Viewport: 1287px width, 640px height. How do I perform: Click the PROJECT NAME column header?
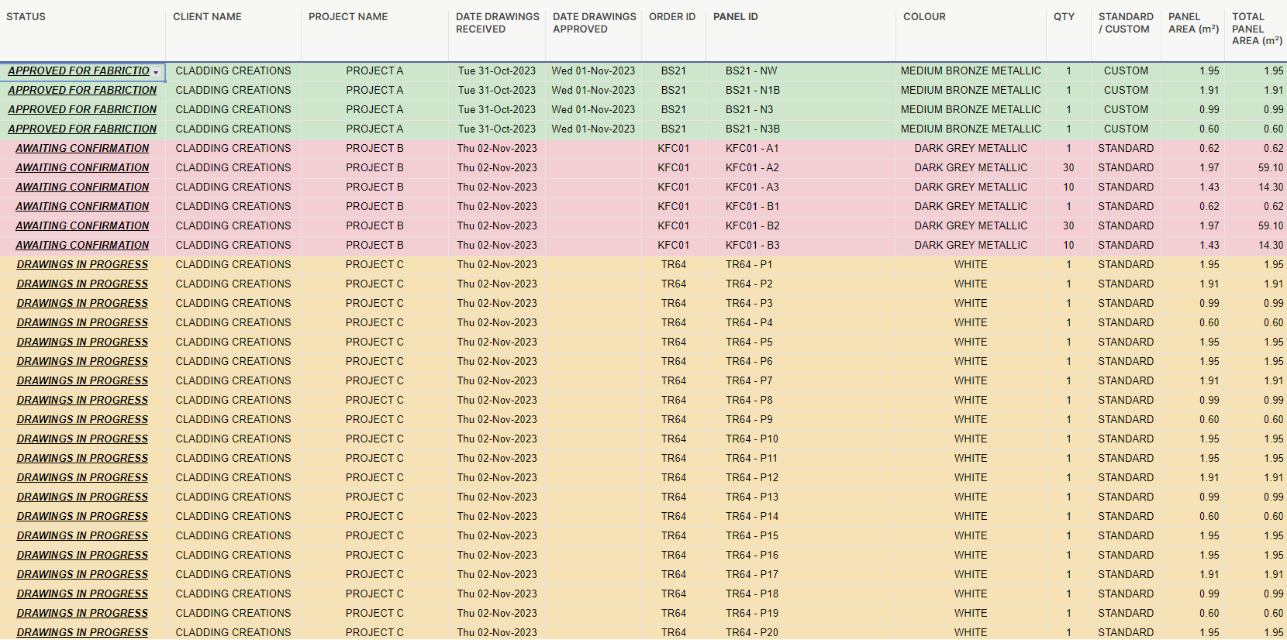pos(348,17)
